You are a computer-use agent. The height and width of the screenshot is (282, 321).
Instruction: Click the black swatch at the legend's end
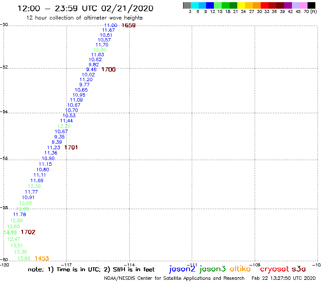click(x=311, y=5)
